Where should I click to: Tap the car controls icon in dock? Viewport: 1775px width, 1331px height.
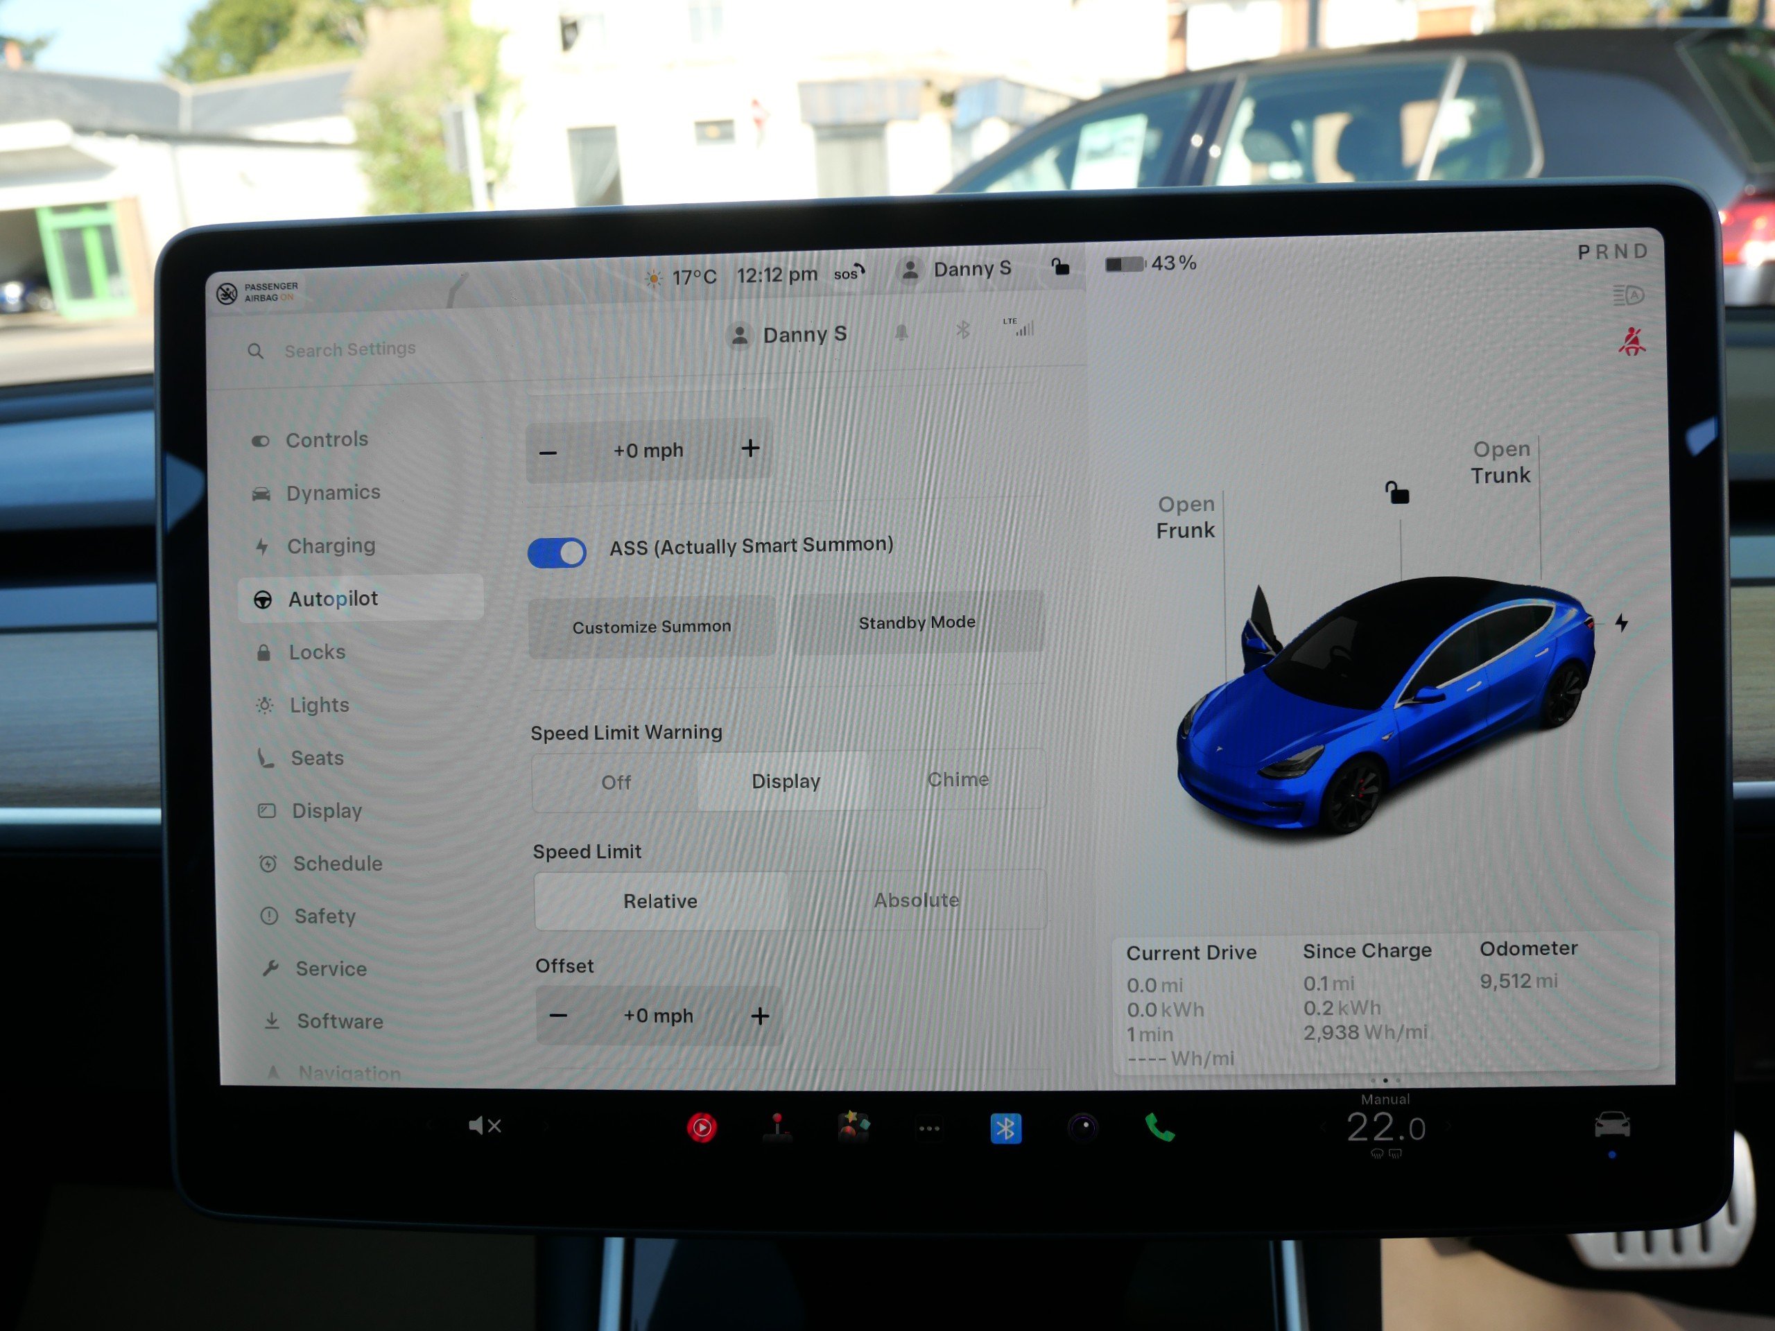click(x=1611, y=1124)
